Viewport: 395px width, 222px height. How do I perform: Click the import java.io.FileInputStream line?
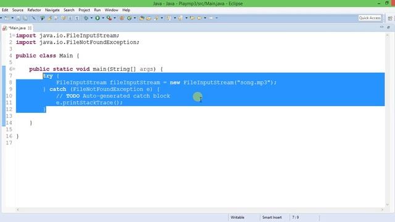pyautogui.click(x=67, y=36)
